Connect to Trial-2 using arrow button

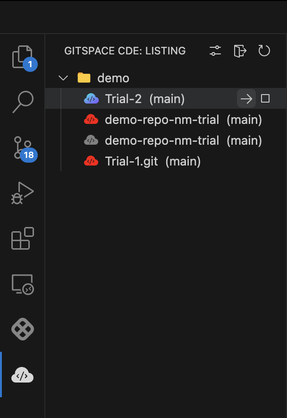[246, 99]
